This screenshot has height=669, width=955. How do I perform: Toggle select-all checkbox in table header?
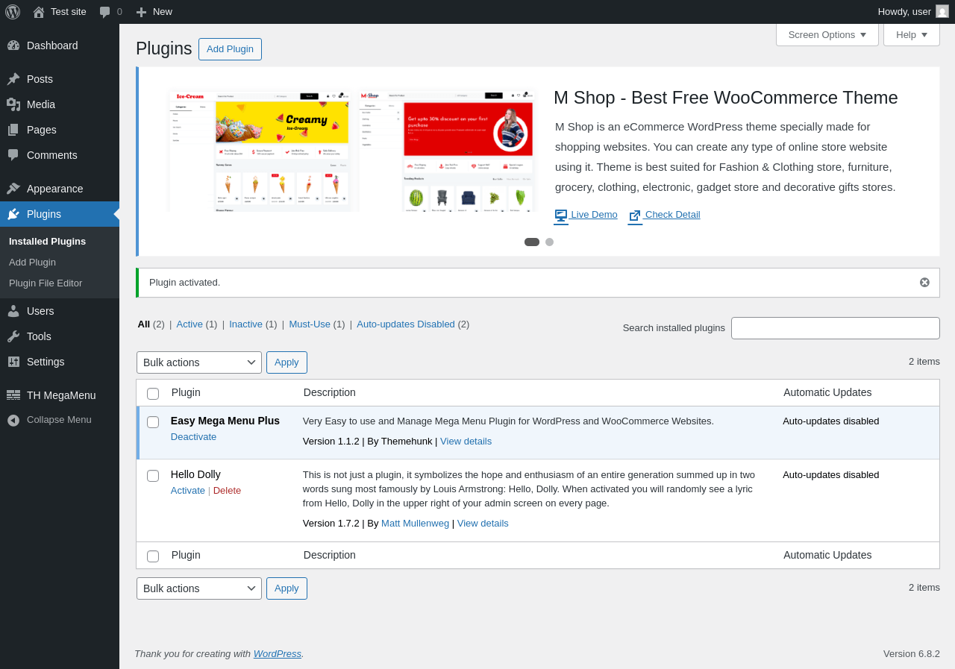153,394
